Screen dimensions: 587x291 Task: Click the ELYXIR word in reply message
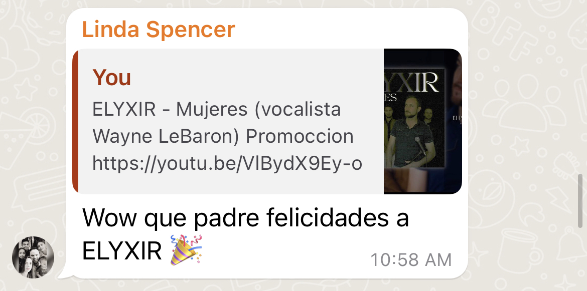point(122,250)
